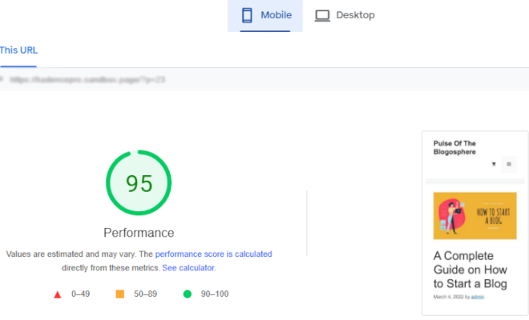
Task: Click the green circle 90–100 legend icon
Action: (x=188, y=294)
